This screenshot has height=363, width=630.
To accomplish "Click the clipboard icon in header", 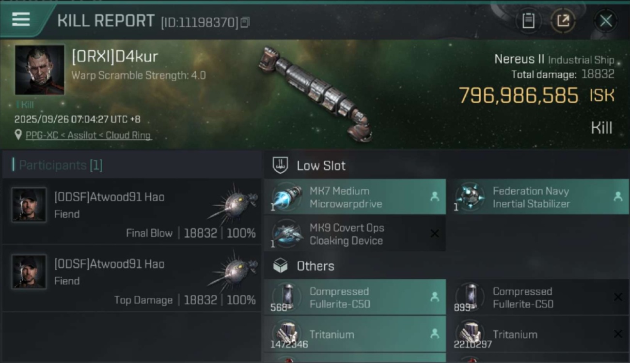I will [528, 21].
